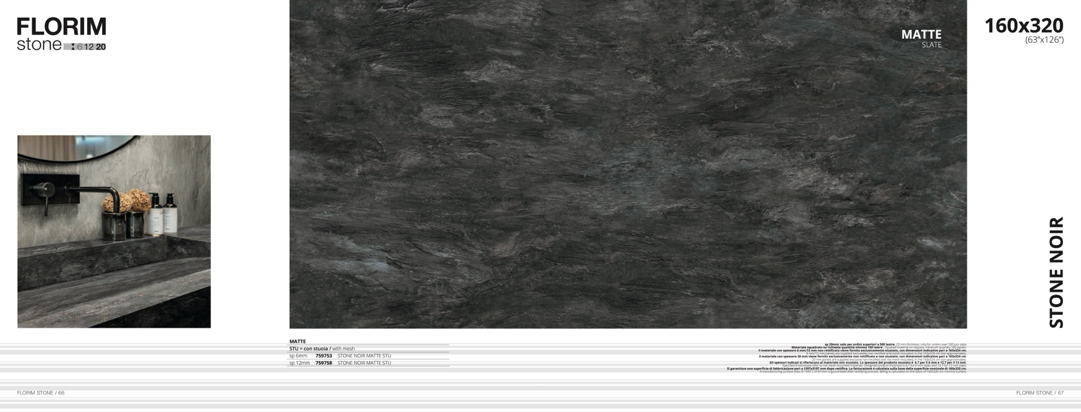Click the FLORIM STONE / 66 page number
The image size is (1081, 412).
coord(40,393)
